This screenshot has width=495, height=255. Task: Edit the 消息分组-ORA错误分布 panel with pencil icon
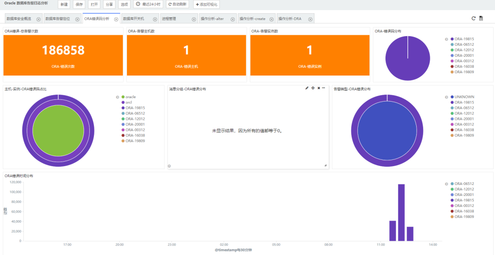tap(307, 88)
